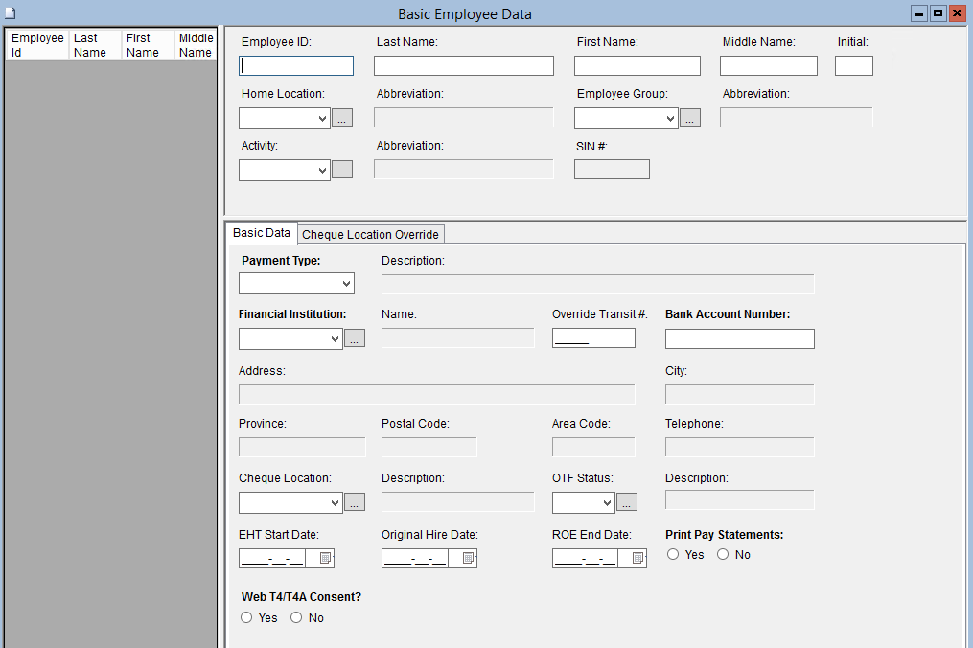
Task: Click ellipsis lookup button beside Home Location
Action: coord(342,119)
